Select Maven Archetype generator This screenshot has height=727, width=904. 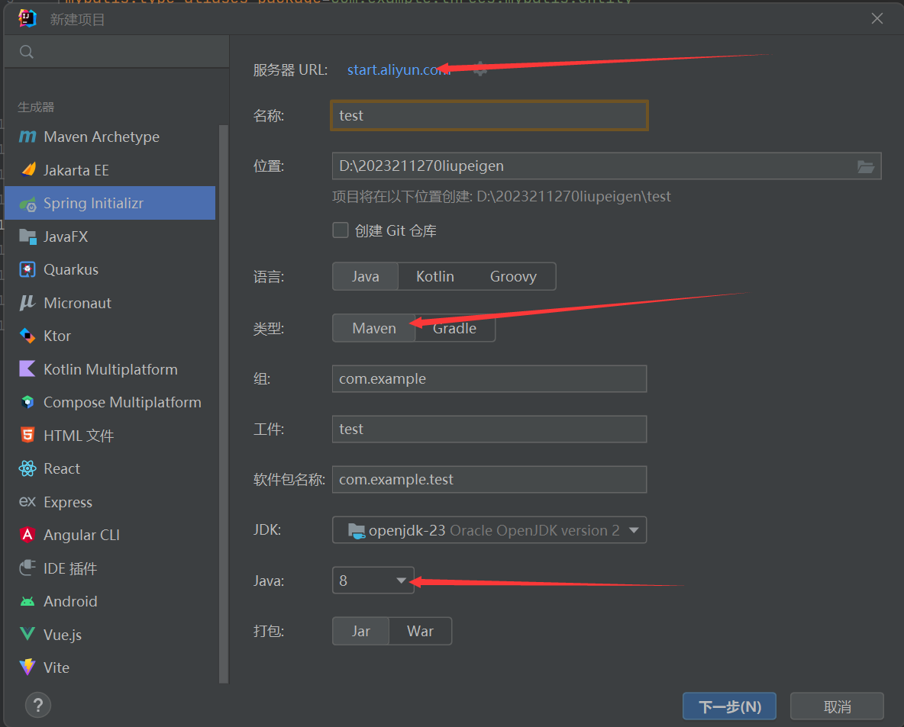[x=110, y=137]
